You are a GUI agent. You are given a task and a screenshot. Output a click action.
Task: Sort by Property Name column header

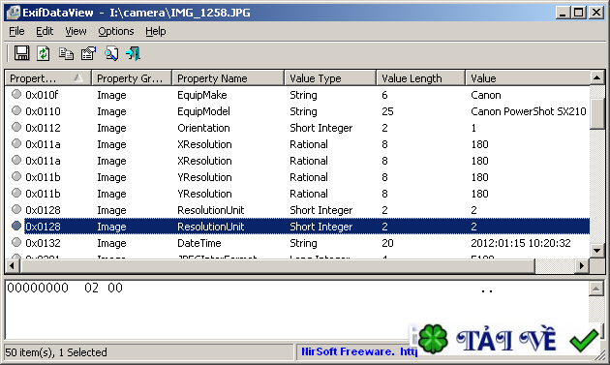pyautogui.click(x=228, y=78)
